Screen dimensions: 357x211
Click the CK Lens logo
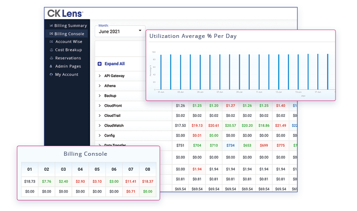click(65, 13)
